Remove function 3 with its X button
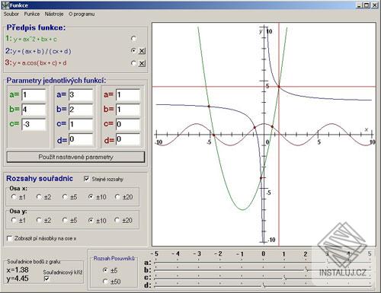 (142, 63)
